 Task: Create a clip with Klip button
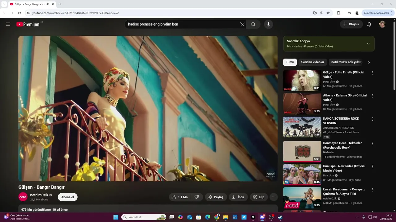click(x=259, y=197)
